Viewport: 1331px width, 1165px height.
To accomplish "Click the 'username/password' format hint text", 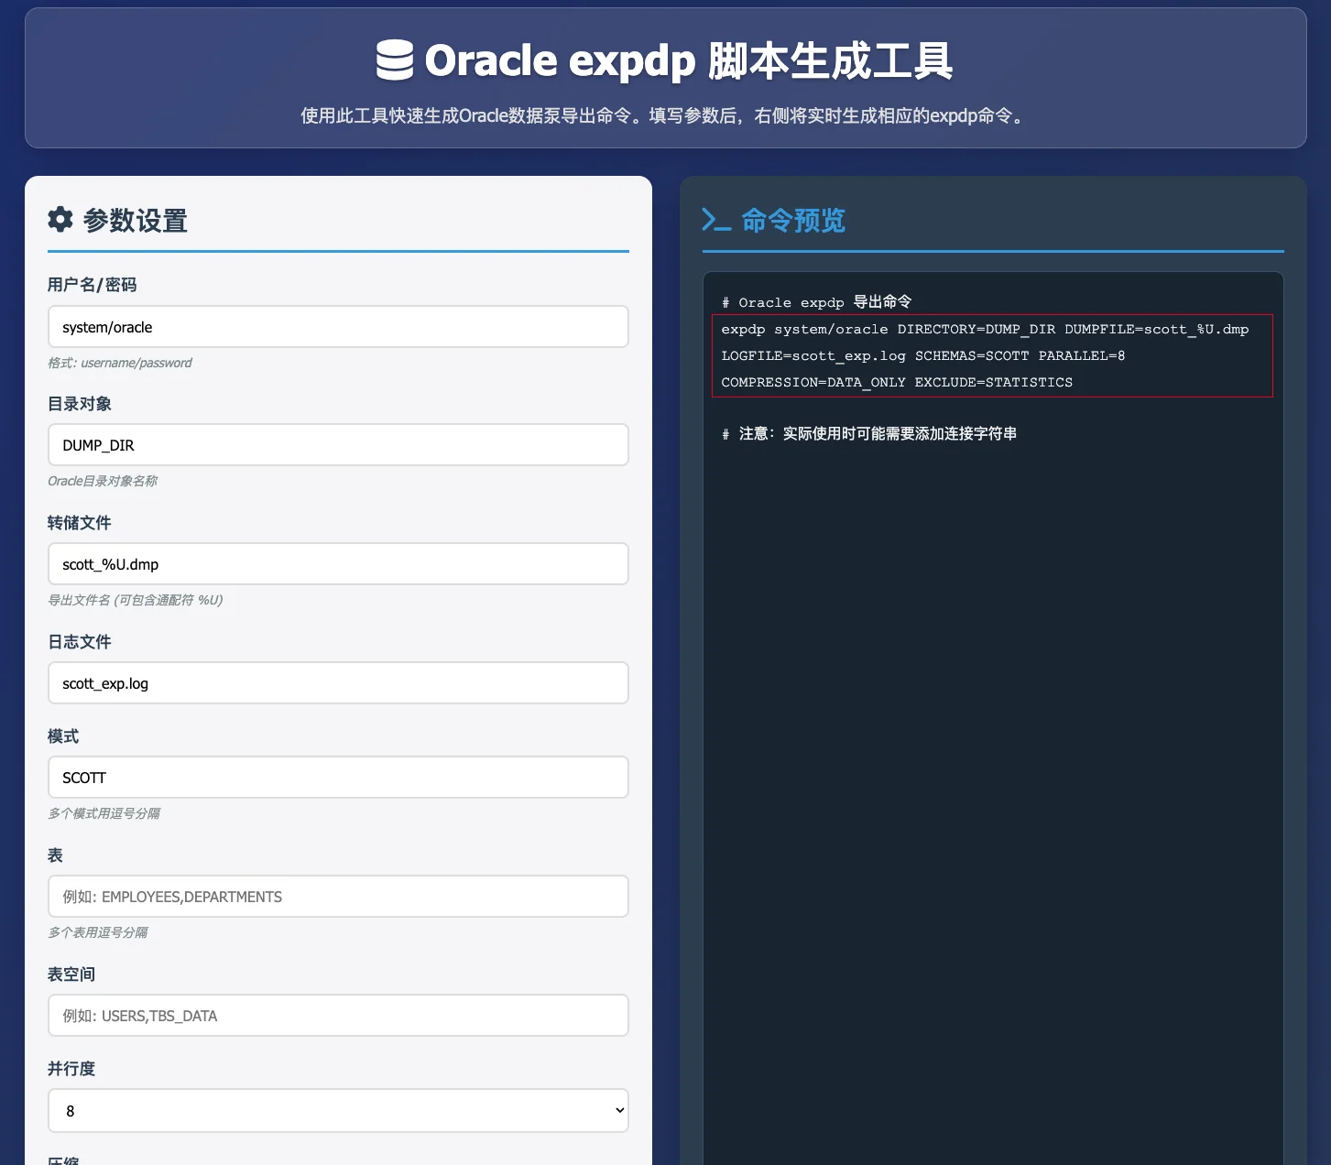I will coord(120,363).
